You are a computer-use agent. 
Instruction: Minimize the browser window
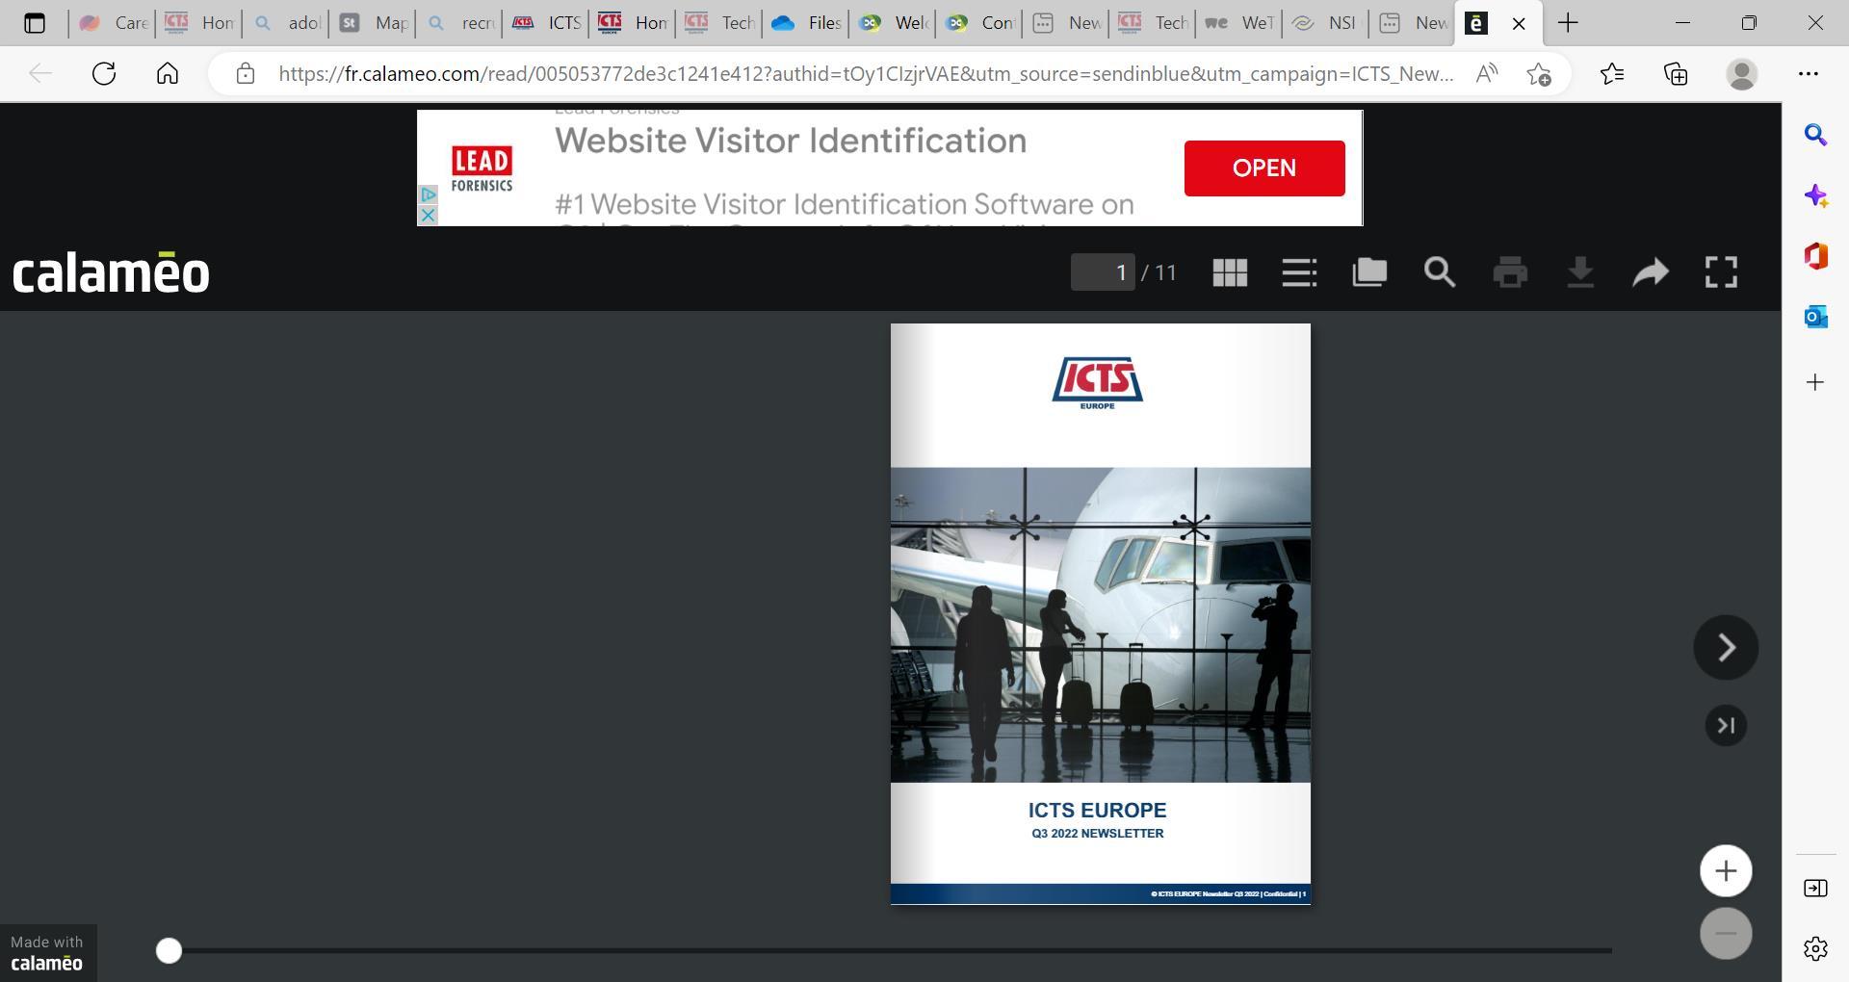(1682, 23)
